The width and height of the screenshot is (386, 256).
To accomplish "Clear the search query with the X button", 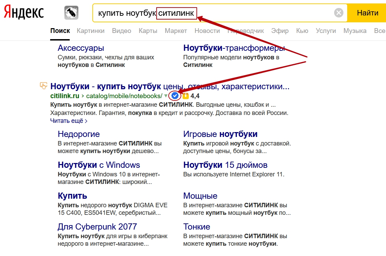I will pyautogui.click(x=339, y=13).
